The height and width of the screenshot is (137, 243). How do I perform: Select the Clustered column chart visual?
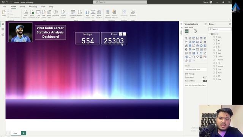[x=197, y=38]
